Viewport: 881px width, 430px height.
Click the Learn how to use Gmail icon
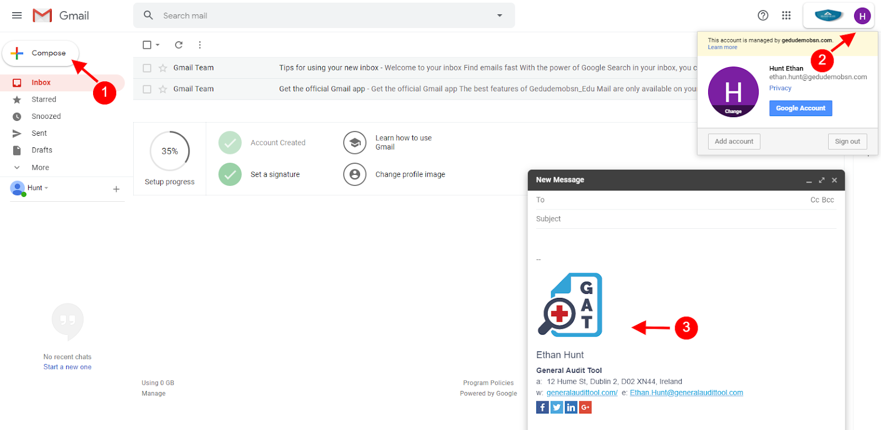[355, 142]
